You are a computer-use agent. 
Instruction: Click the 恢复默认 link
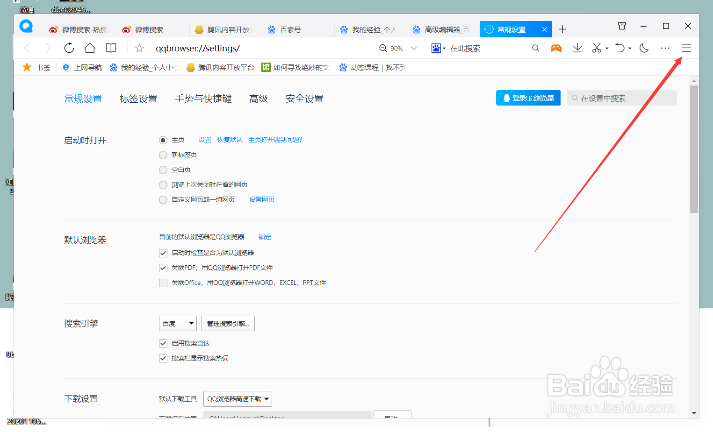pos(230,140)
